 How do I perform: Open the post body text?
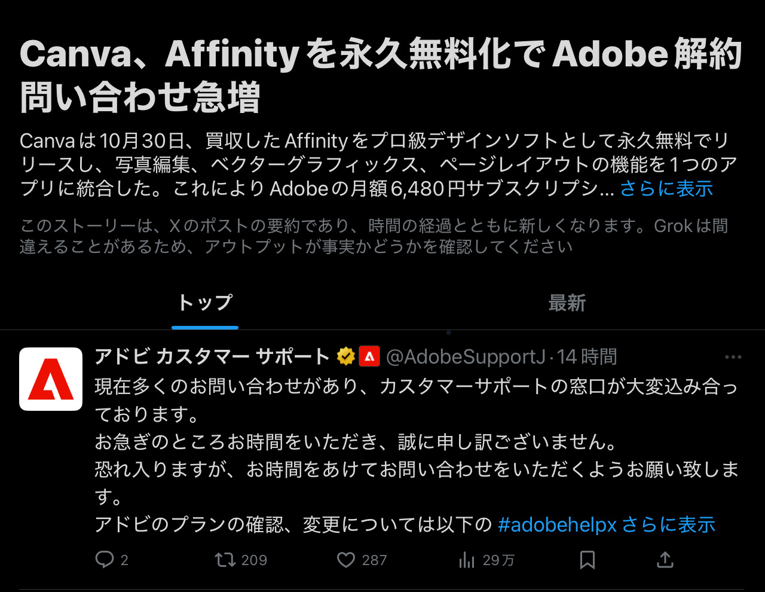pyautogui.click(x=359, y=443)
